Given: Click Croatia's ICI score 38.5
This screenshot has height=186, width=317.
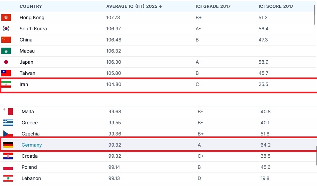Looking at the screenshot, I should (x=265, y=156).
